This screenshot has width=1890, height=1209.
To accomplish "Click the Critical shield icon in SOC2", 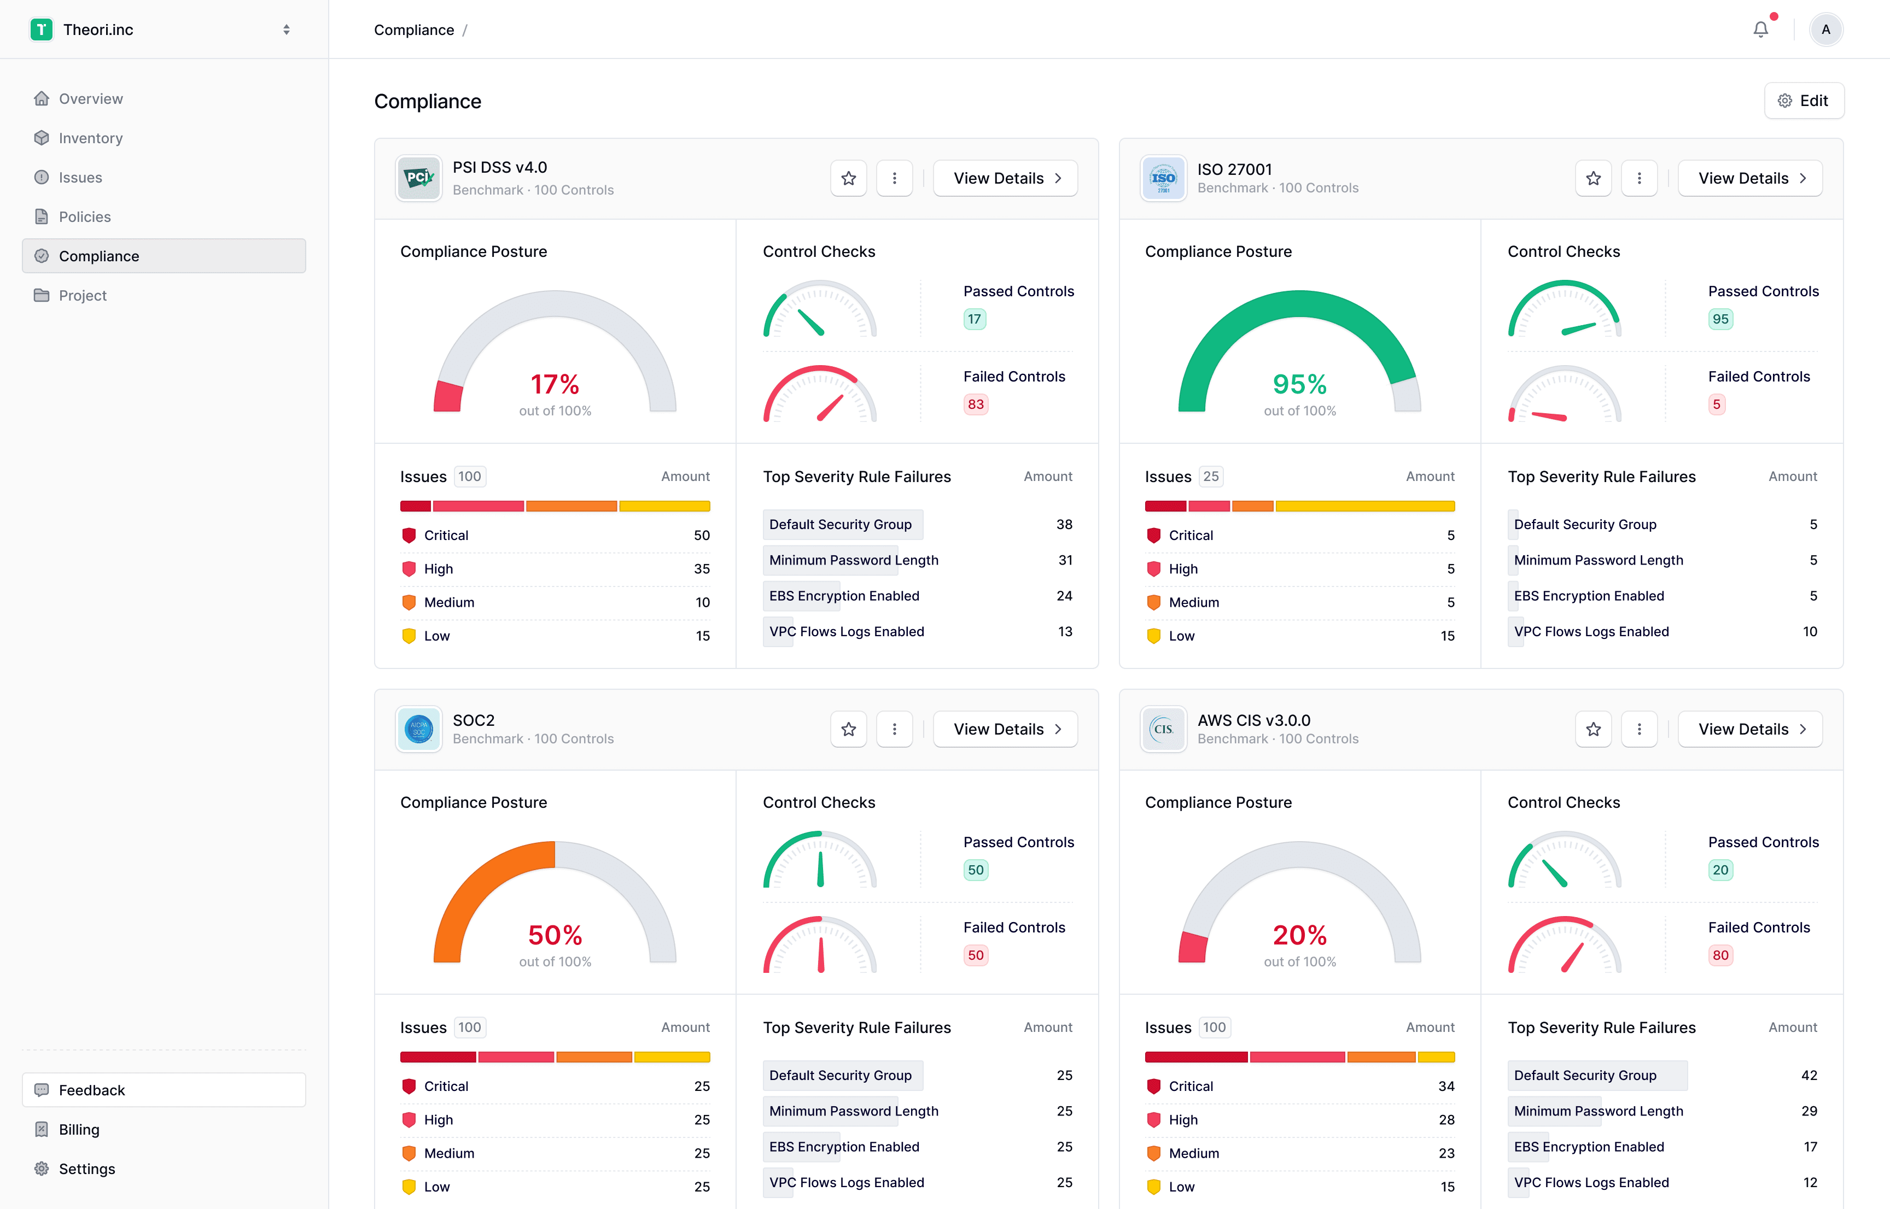I will pyautogui.click(x=409, y=1087).
